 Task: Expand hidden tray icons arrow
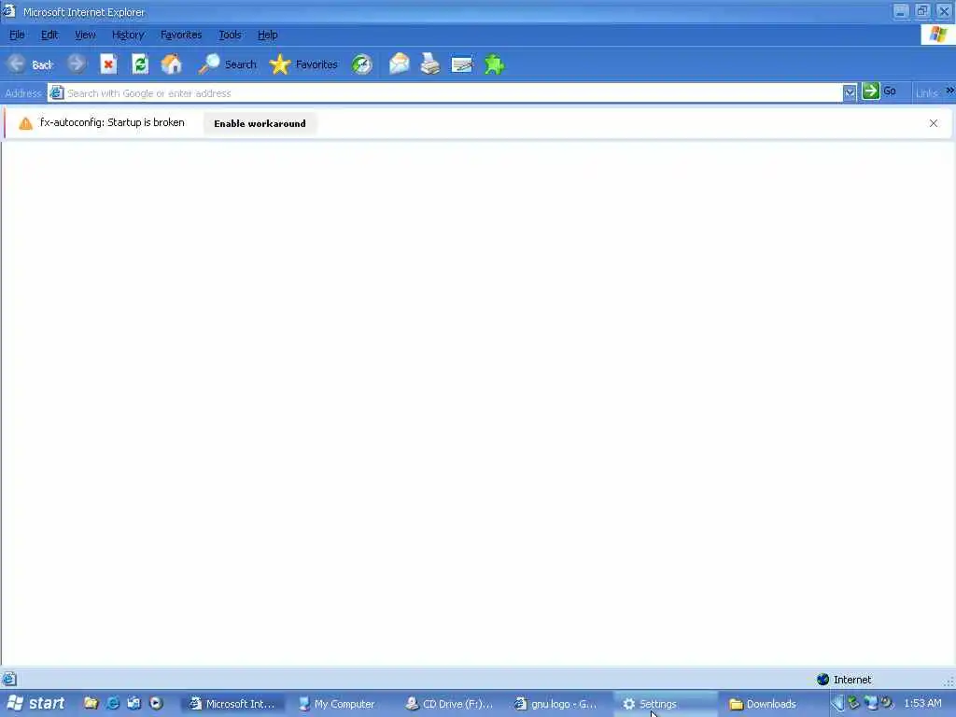(x=837, y=704)
